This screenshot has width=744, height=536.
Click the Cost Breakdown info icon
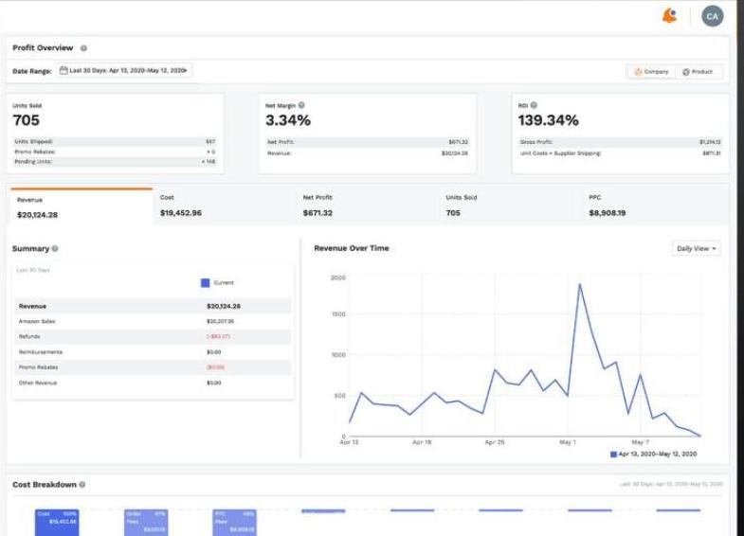82,485
